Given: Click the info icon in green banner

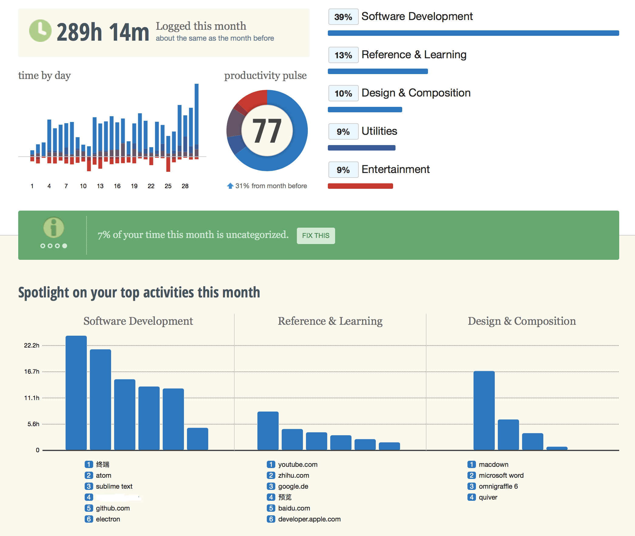Looking at the screenshot, I should [x=54, y=227].
